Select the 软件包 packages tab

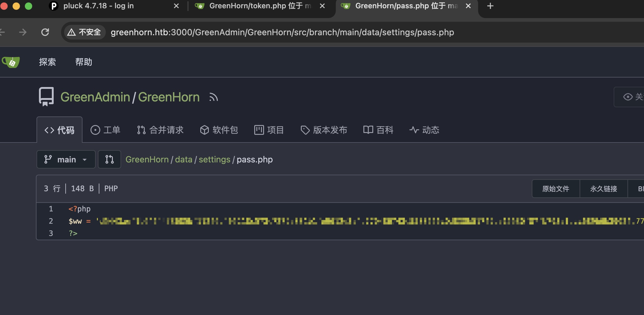point(219,130)
